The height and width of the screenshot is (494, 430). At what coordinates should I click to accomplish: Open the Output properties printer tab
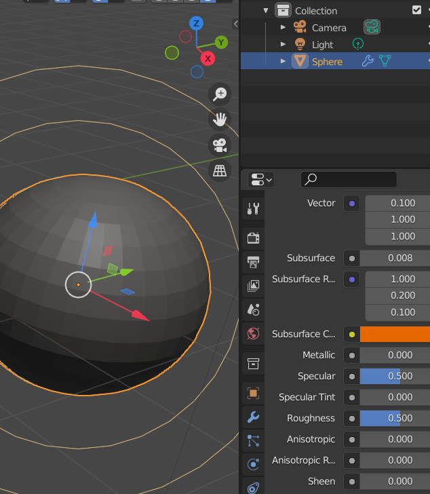pyautogui.click(x=253, y=261)
